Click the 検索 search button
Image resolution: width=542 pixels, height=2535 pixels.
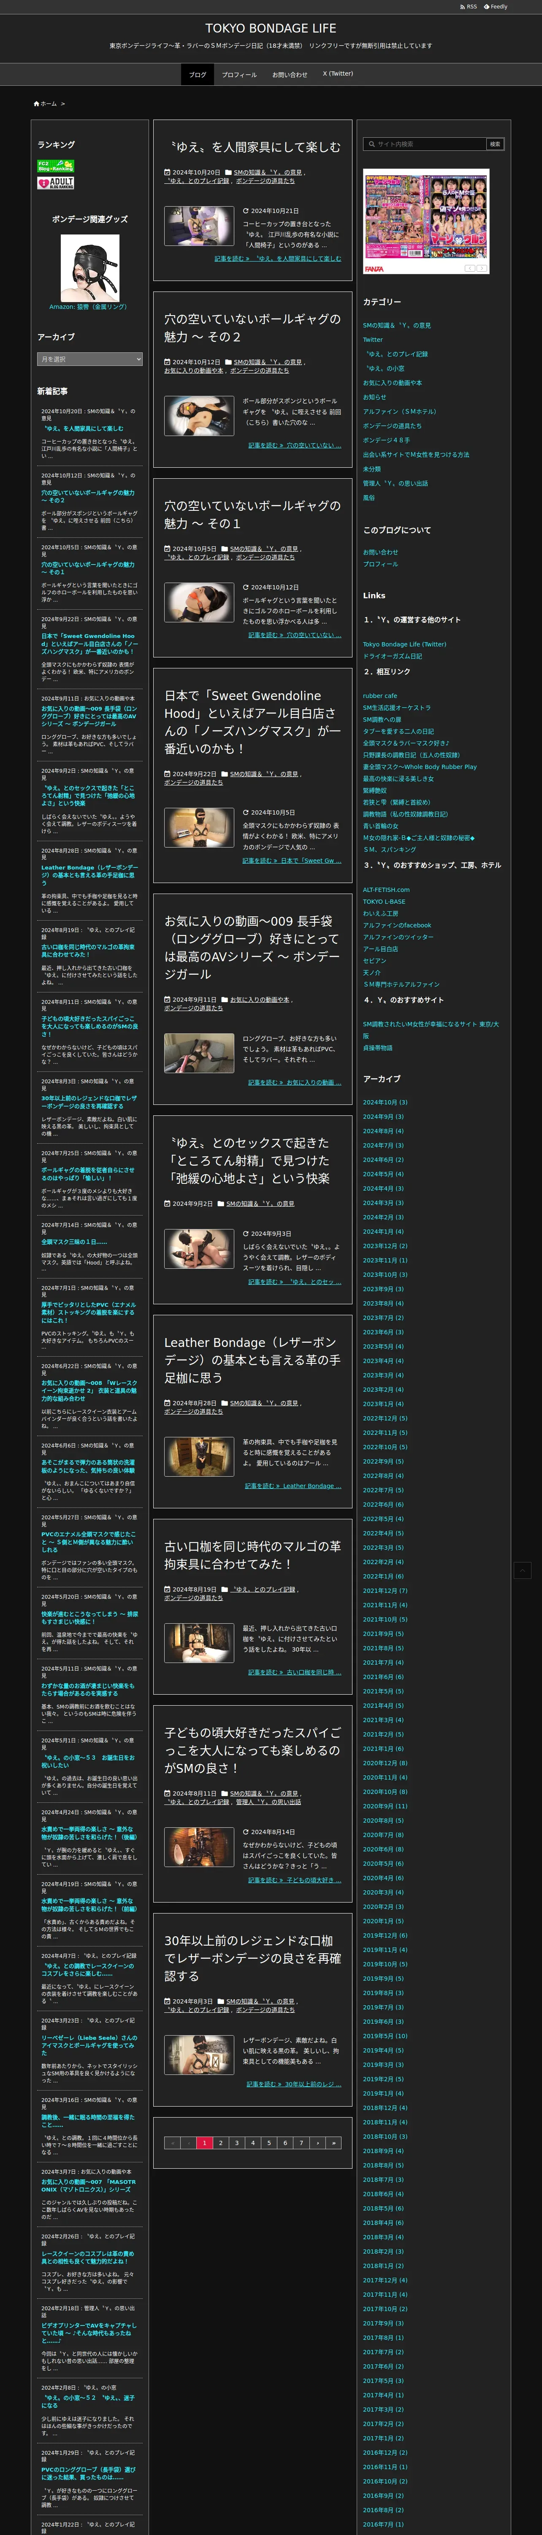pos(495,144)
